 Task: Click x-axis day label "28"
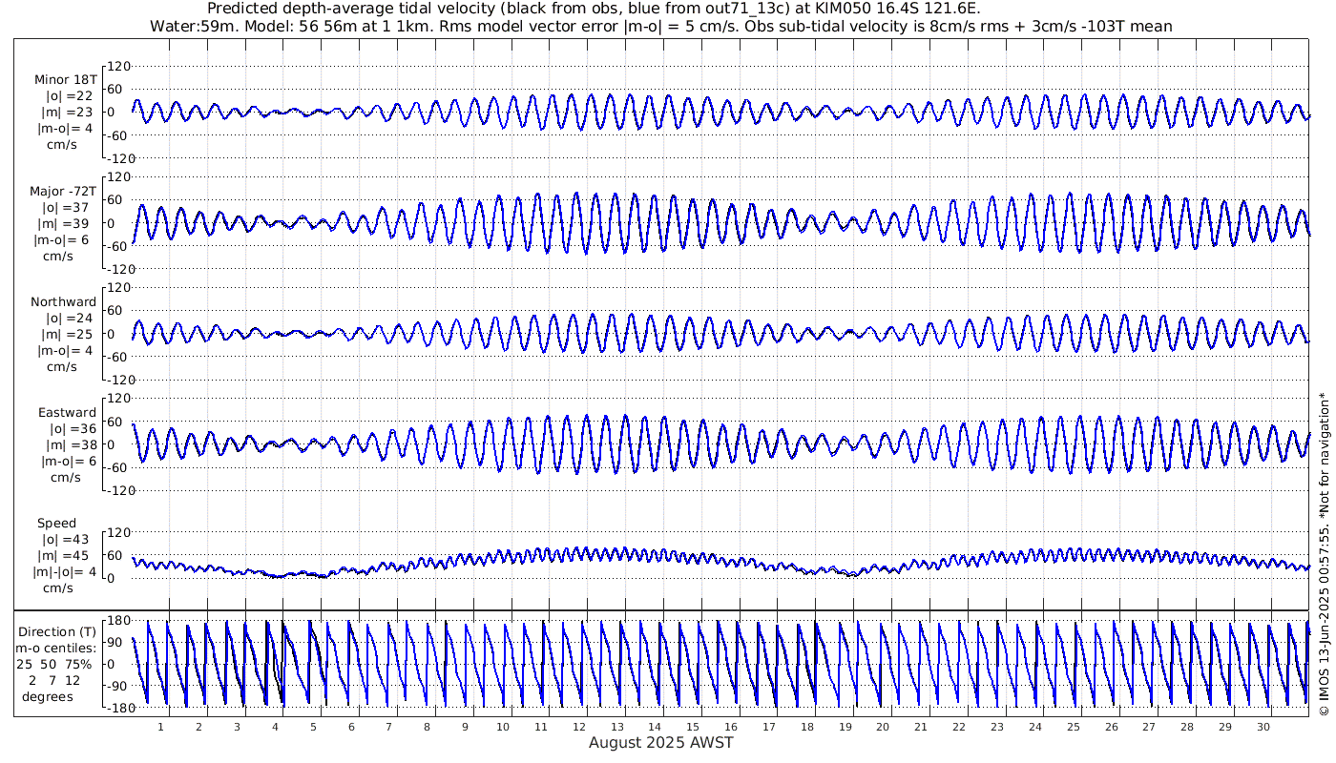click(x=1187, y=727)
